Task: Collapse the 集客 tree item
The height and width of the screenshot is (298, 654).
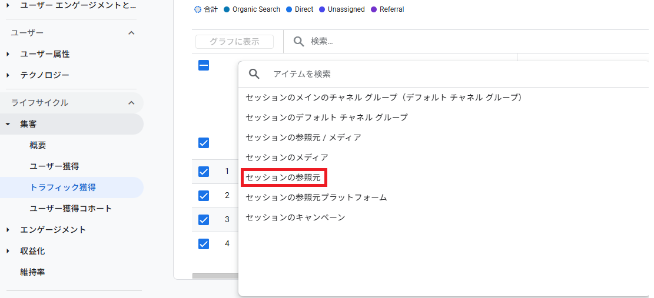Action: tap(8, 124)
